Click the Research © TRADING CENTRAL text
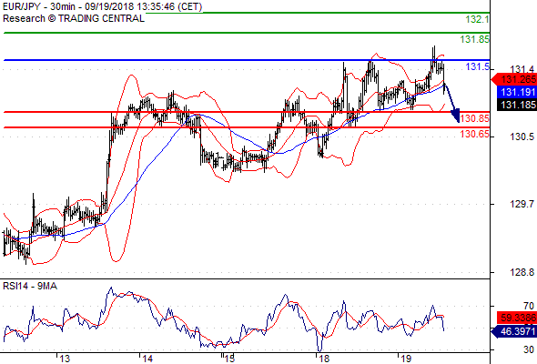The image size is (537, 364). point(74,18)
